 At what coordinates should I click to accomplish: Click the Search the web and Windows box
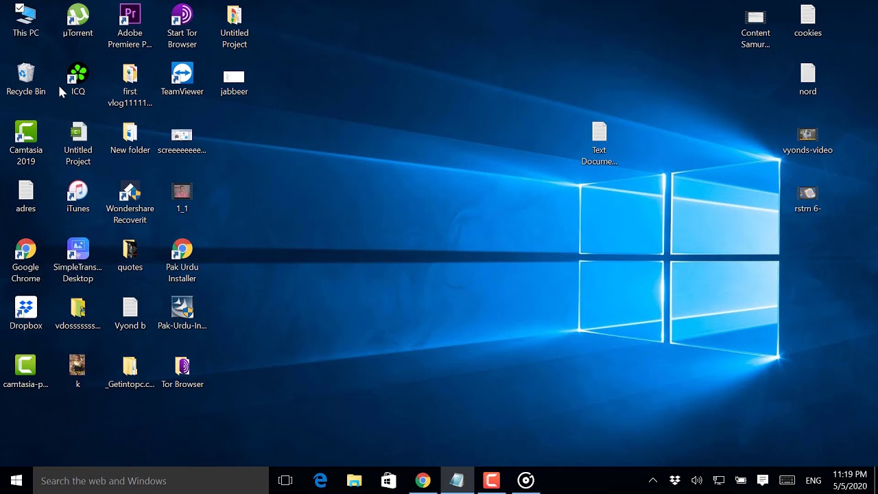coord(151,480)
